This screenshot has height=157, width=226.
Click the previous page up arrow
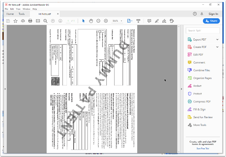click(x=53, y=21)
